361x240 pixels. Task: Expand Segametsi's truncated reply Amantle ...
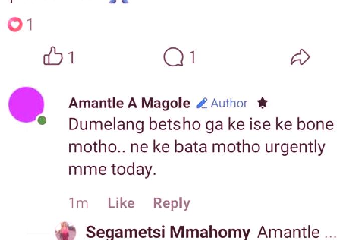297,232
